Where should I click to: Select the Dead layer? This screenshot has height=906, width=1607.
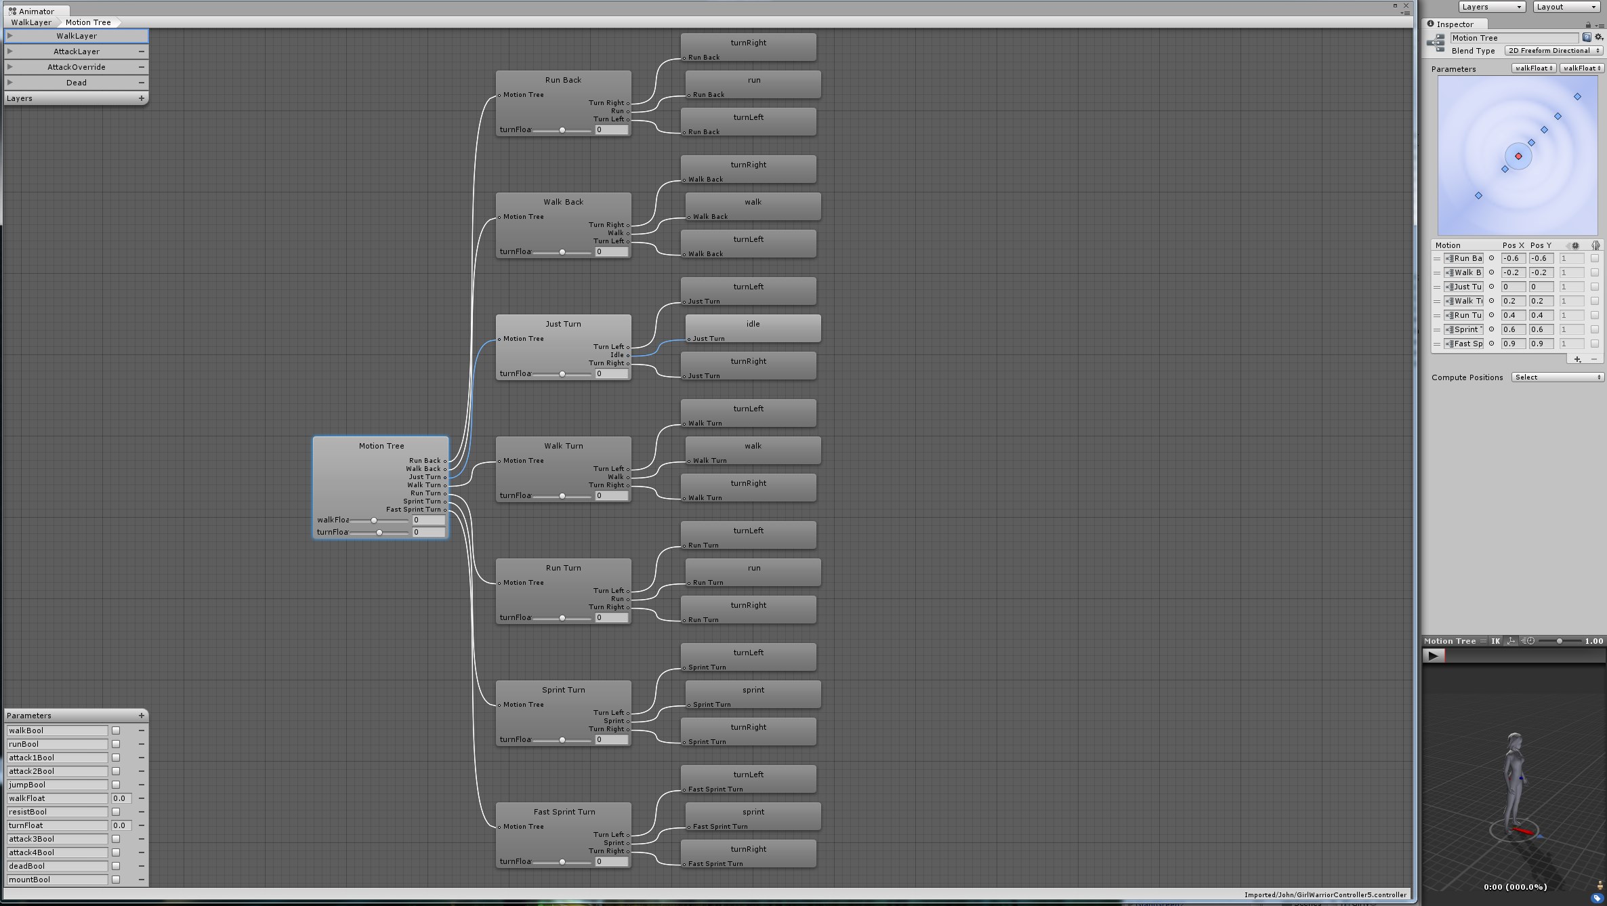[x=77, y=83]
